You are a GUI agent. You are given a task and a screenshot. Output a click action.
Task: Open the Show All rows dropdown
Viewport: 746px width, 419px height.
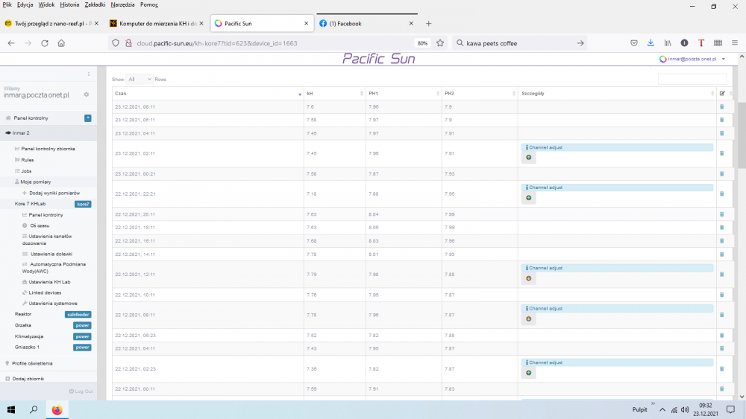click(139, 79)
